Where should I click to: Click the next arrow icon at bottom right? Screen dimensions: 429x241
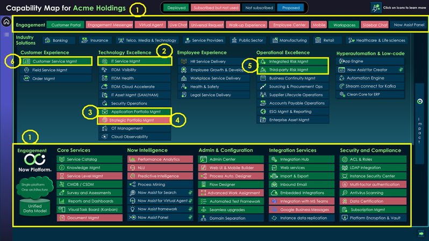[421, 233]
